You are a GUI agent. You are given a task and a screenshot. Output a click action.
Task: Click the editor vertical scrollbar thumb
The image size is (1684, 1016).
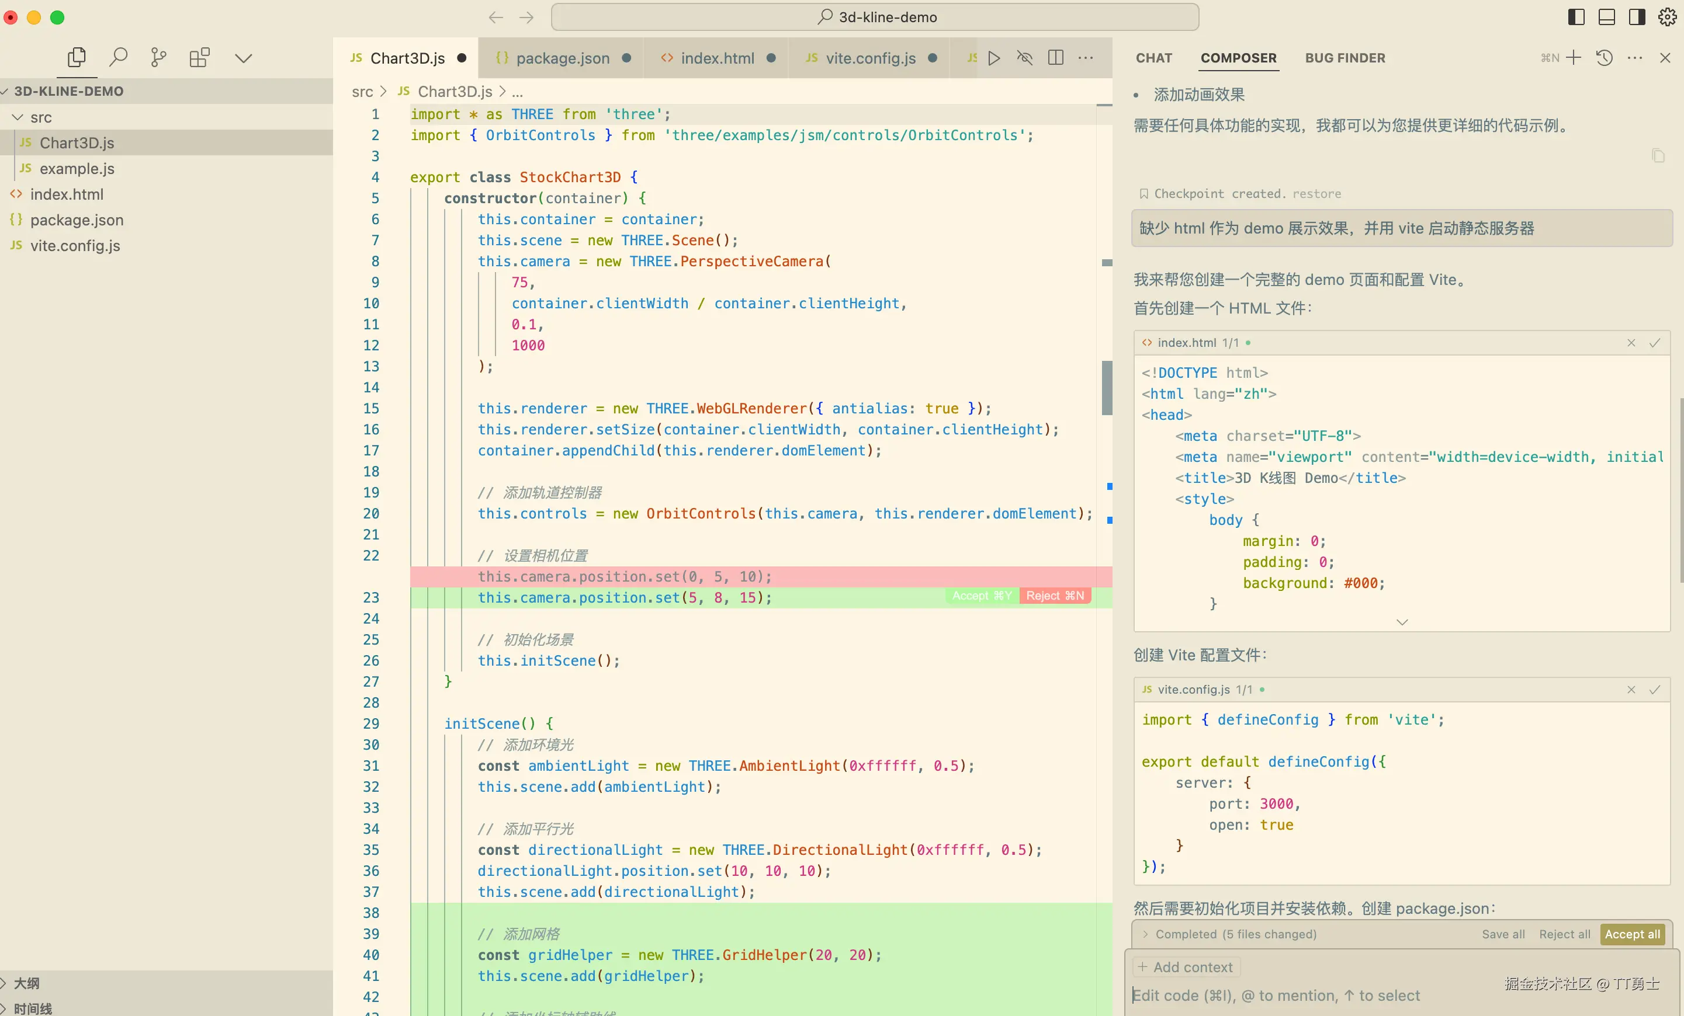point(1107,388)
